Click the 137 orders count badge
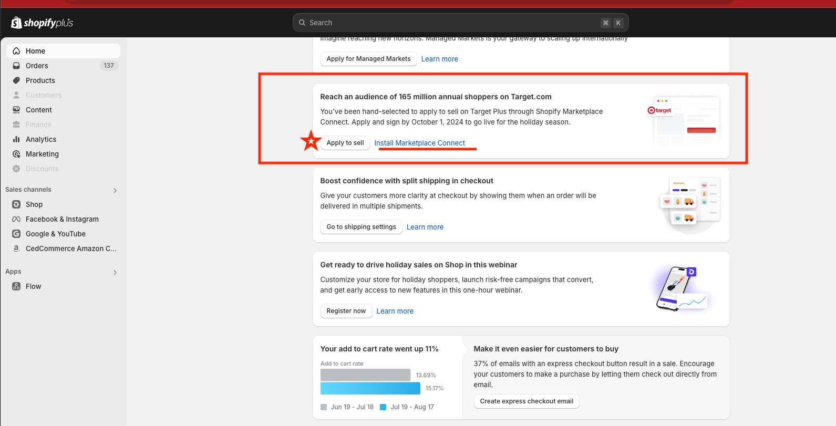This screenshot has width=836, height=426. (x=109, y=66)
